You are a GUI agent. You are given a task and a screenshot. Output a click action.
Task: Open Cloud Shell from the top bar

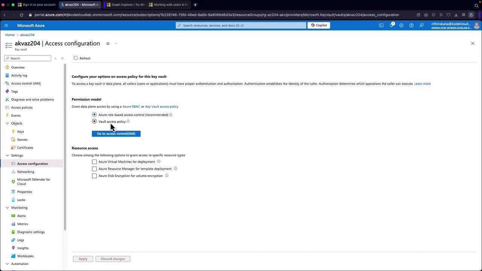[381, 25]
